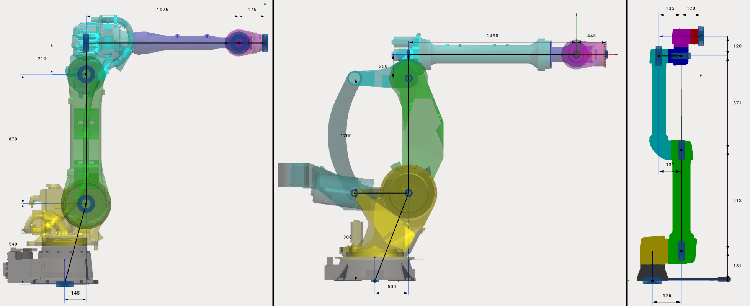Select the 137 elbow offset label
The image size is (750, 306).
pos(670,165)
